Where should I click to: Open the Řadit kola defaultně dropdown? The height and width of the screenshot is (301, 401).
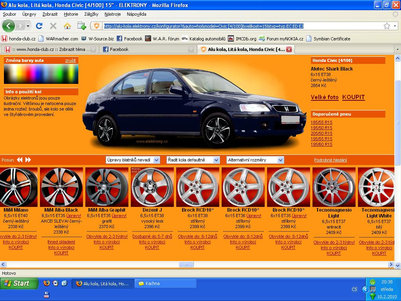click(193, 160)
